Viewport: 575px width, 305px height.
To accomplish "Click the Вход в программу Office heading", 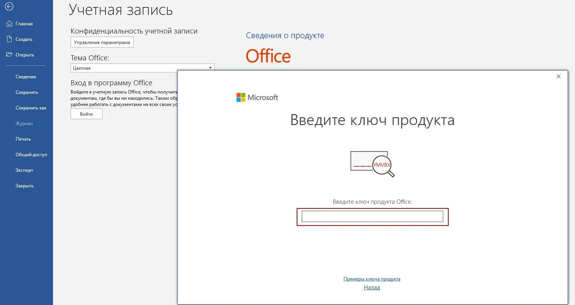I will (x=111, y=83).
